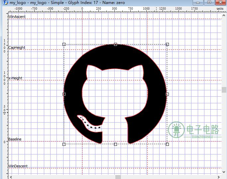Click the bottom-right selection handle of the glyph
The image size is (227, 179).
point(167,144)
